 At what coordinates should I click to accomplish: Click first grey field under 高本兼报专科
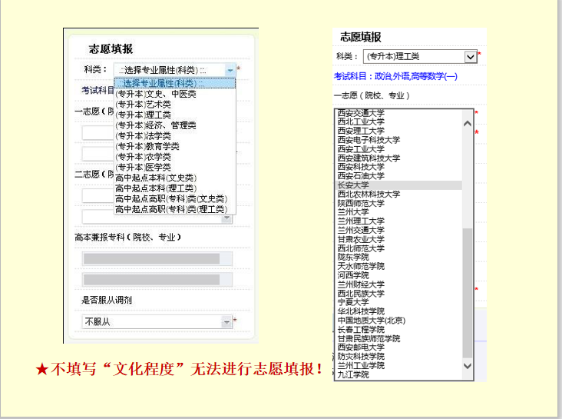[x=157, y=258]
